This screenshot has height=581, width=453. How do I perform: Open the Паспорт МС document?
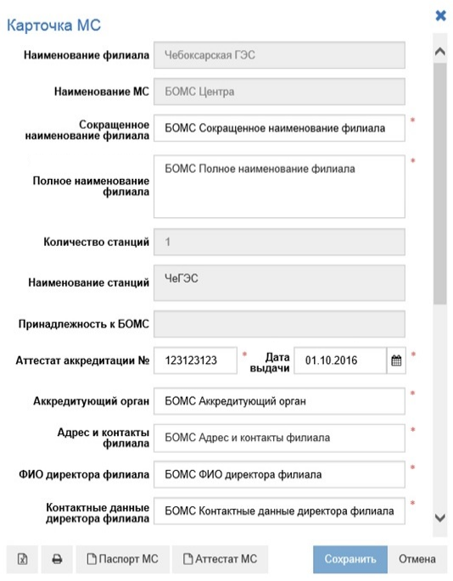click(x=123, y=559)
